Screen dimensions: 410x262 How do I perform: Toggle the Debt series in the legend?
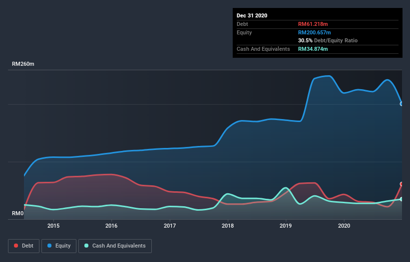(x=23, y=246)
